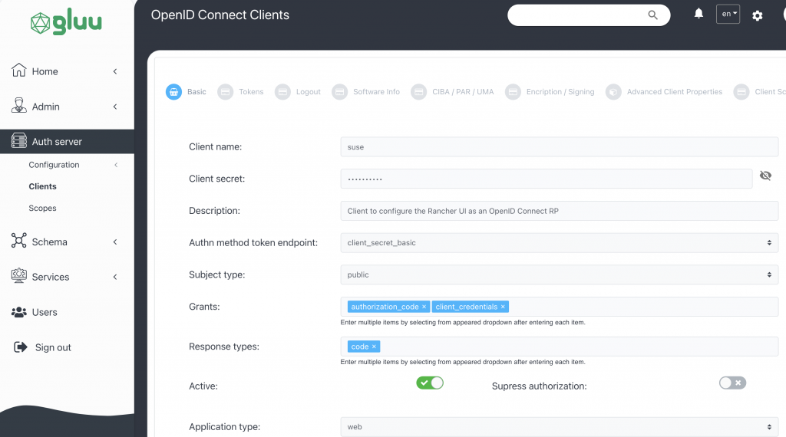Screen dimensions: 786x437
Task: Reveal client secret with eye icon
Action: click(x=765, y=176)
